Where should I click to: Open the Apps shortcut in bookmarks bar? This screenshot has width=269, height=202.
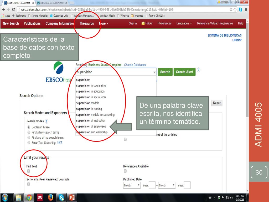6,16
